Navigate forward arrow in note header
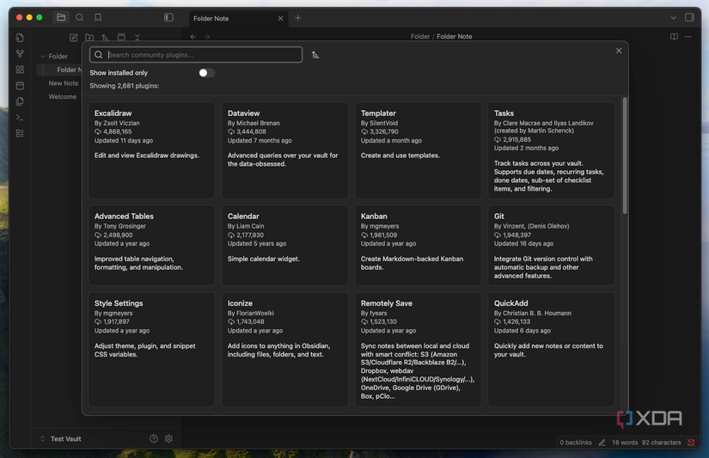Screen dimensions: 709x458 click(207, 37)
